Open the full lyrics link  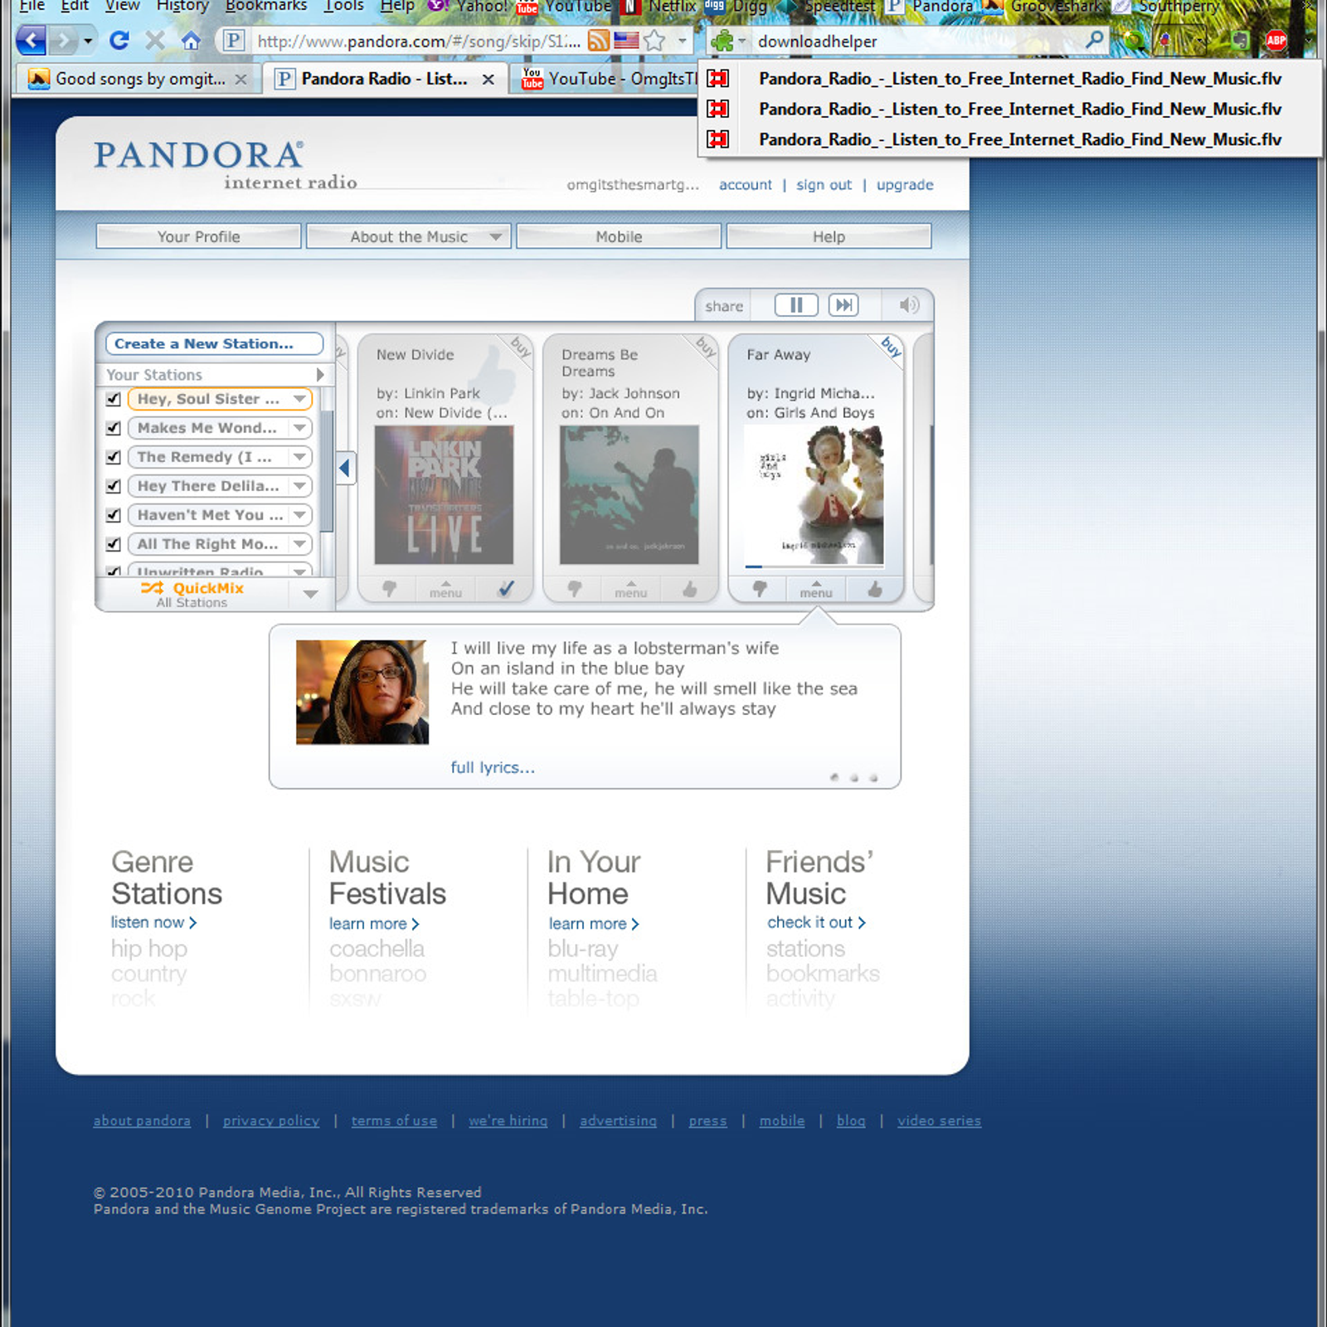(x=493, y=767)
